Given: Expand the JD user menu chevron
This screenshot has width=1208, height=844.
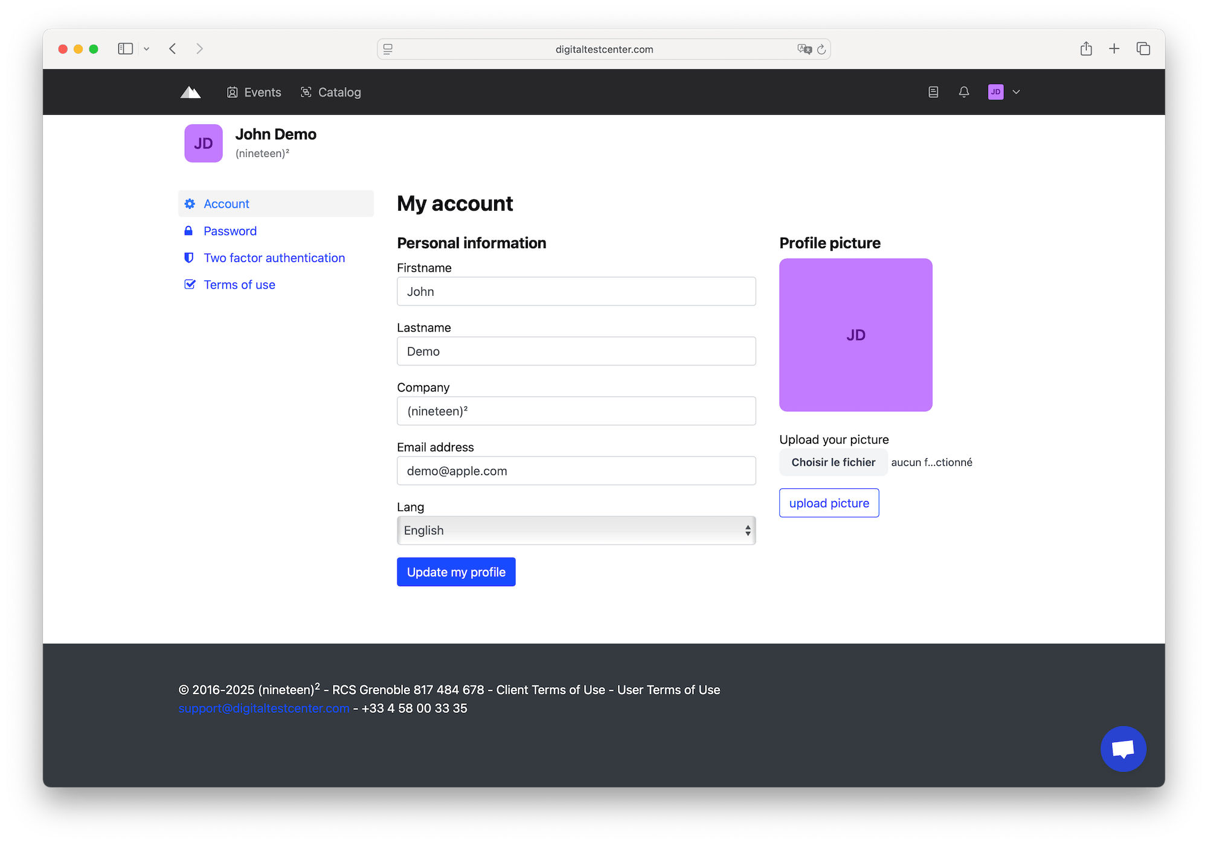Looking at the screenshot, I should pos(1016,92).
